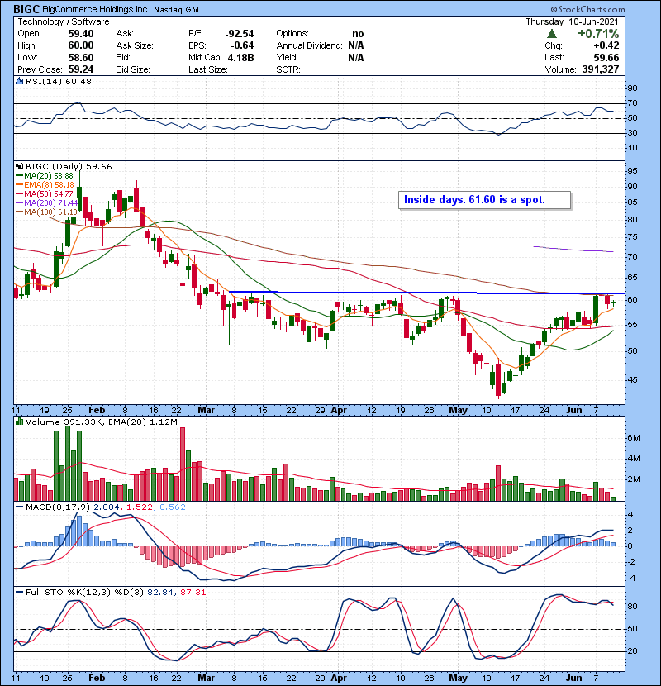Click the blue dash before MACD(8,17,9)
The image size is (661, 686).
19,507
